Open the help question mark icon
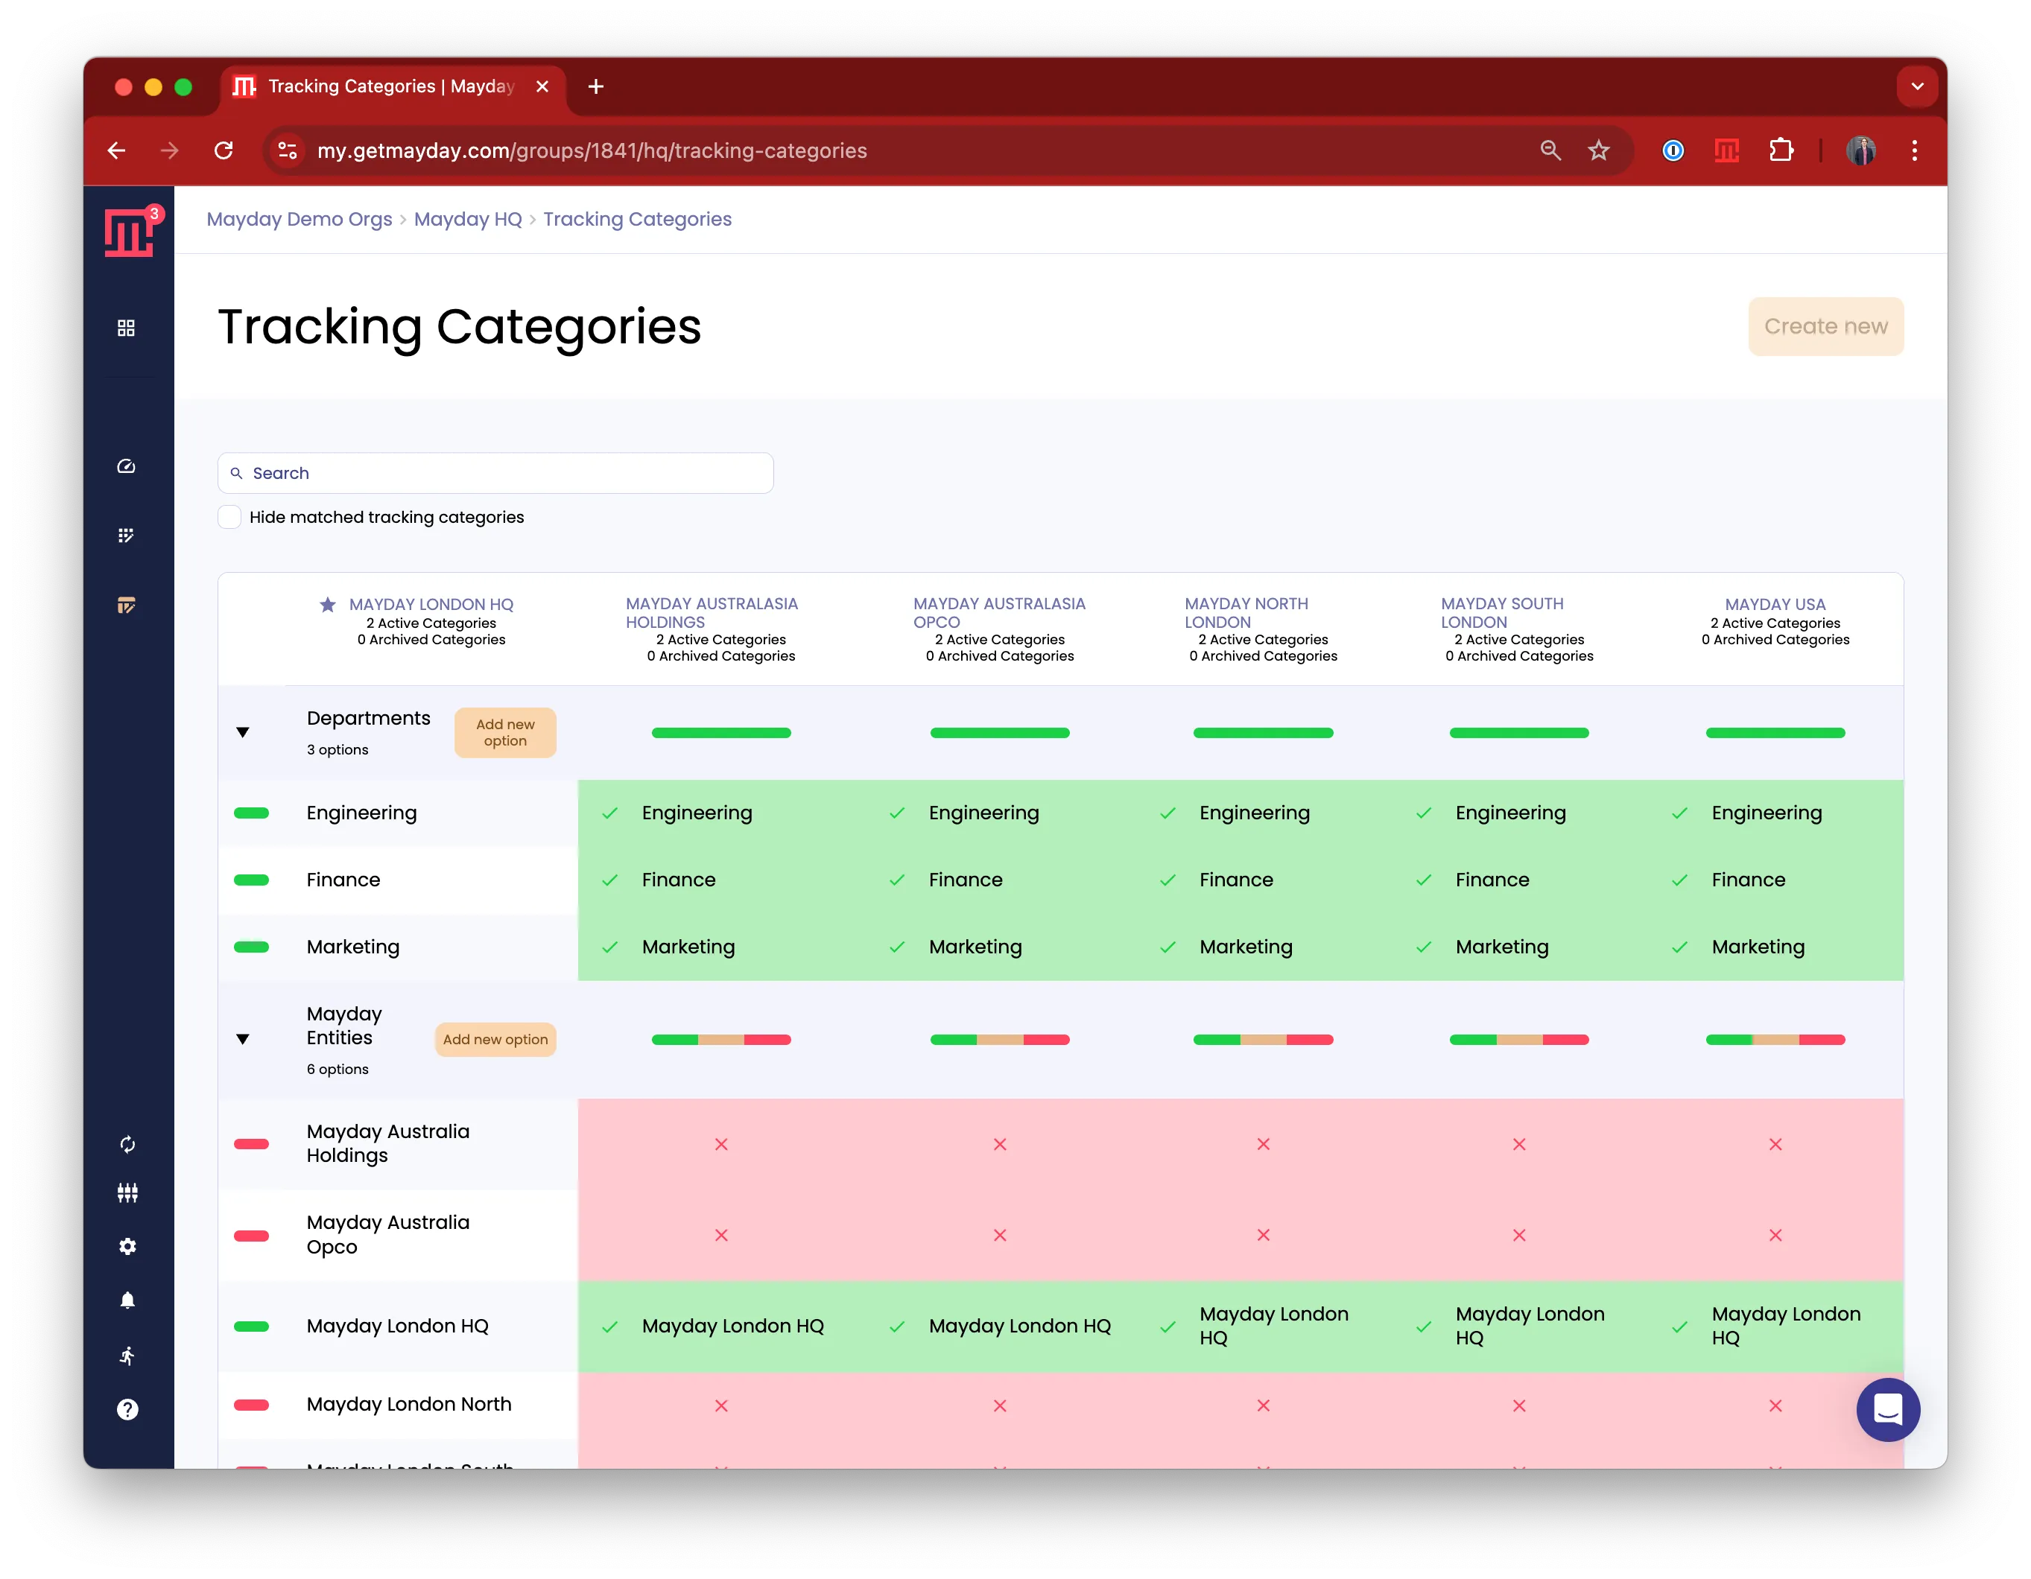The width and height of the screenshot is (2031, 1579). pyautogui.click(x=127, y=1410)
